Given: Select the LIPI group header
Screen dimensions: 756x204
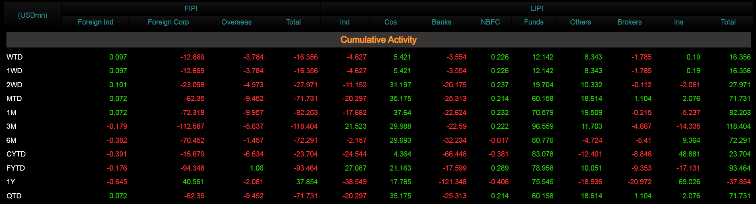Looking at the screenshot, I should [537, 8].
